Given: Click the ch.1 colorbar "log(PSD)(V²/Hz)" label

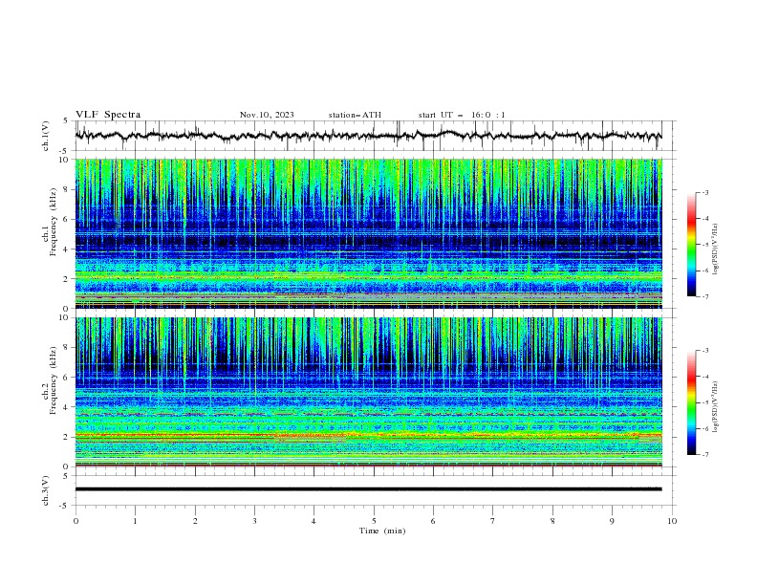Looking at the screenshot, I should [716, 249].
